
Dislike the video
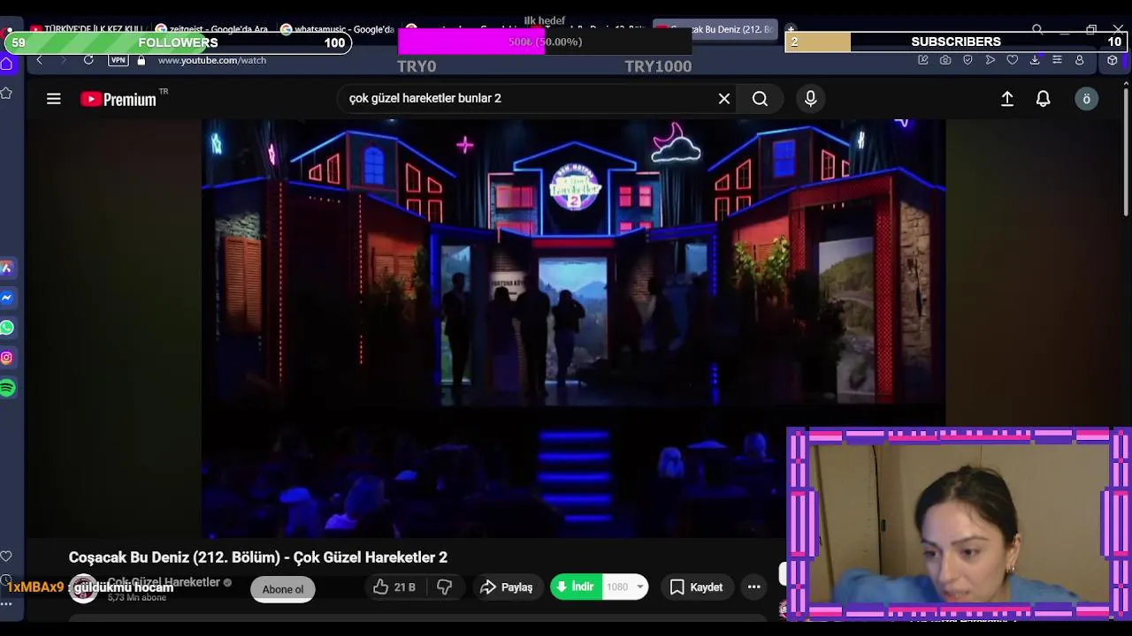[x=445, y=587]
